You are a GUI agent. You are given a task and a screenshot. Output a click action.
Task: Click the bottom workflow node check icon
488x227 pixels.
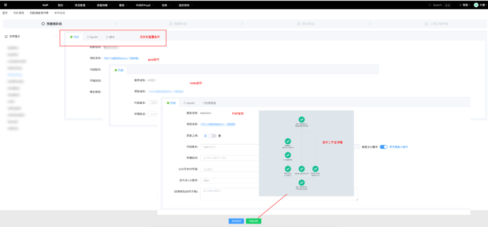[301, 183]
